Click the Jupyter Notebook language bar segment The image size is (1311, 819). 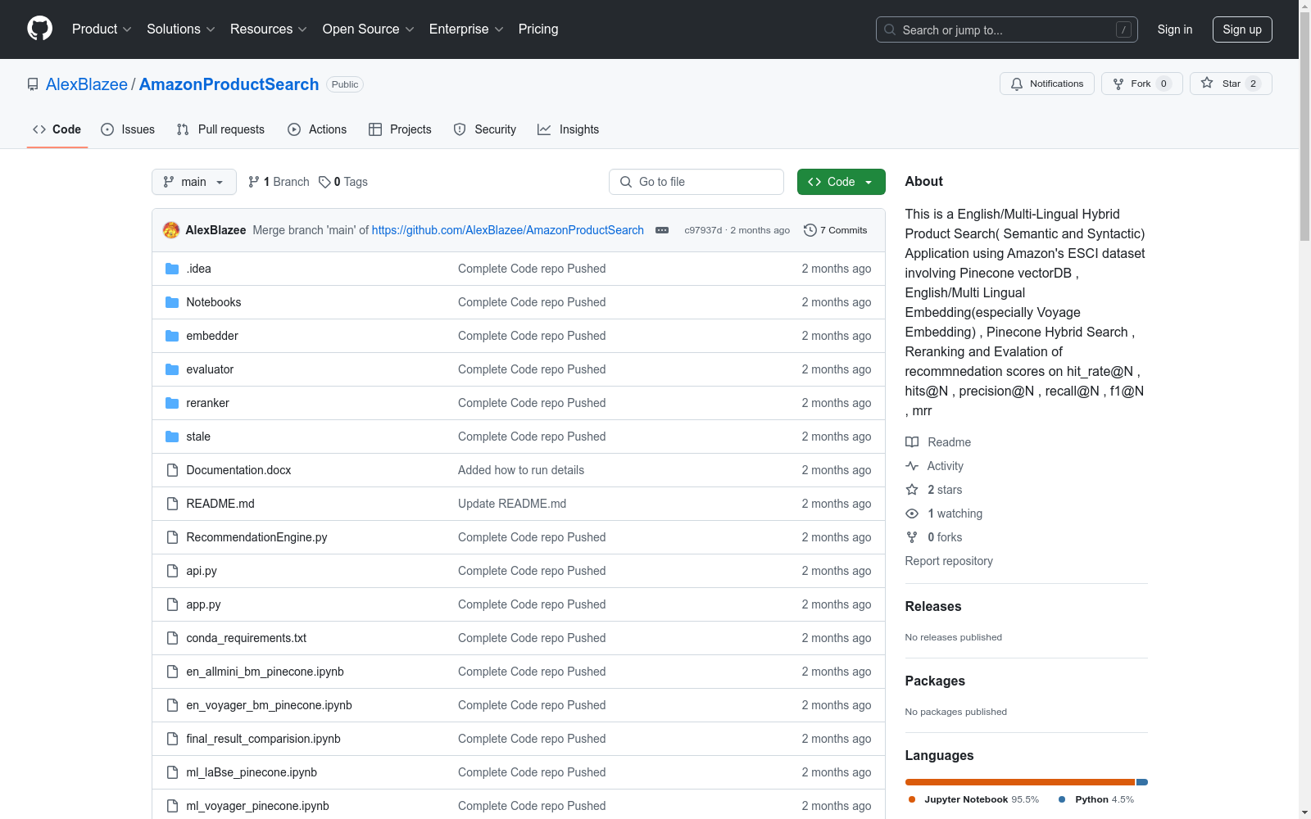pyautogui.click(x=1020, y=782)
